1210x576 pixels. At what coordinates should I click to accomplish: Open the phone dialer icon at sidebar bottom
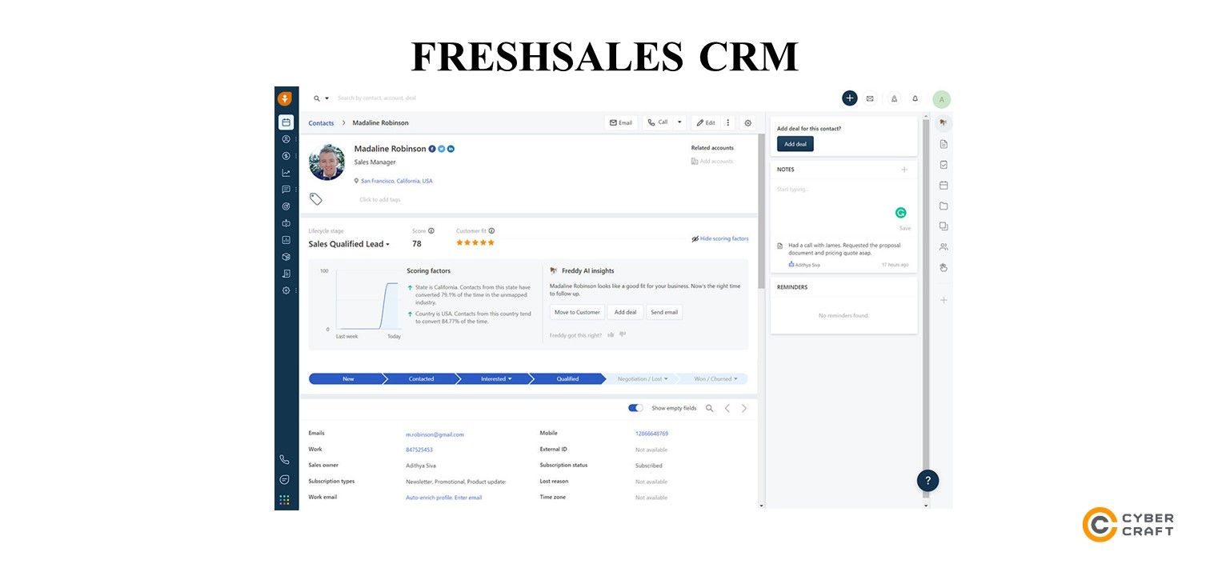(x=284, y=460)
